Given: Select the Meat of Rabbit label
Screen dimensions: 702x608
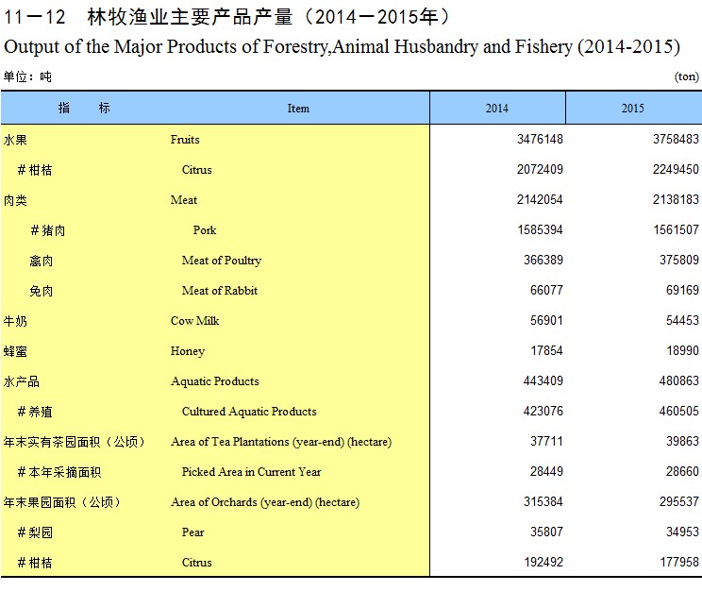Looking at the screenshot, I should tap(220, 291).
